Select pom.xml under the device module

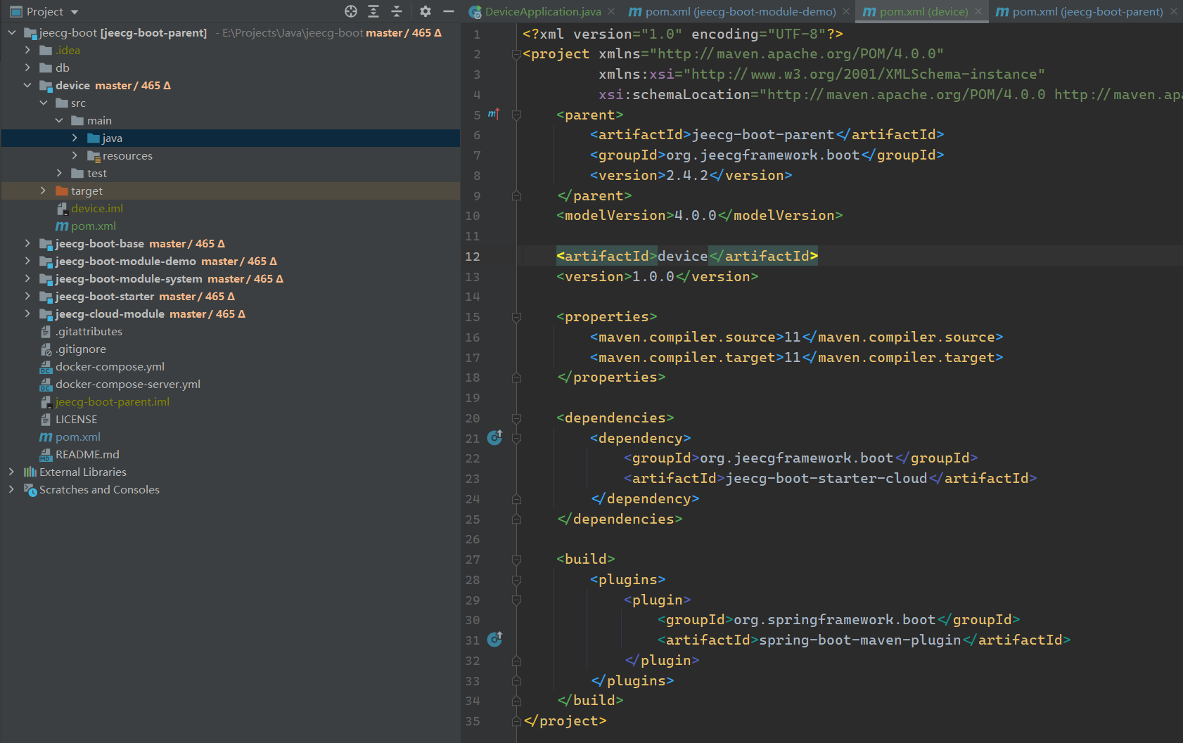pos(93,226)
